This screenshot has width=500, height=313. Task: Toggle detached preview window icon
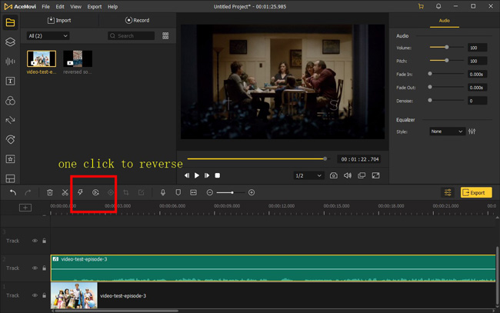coord(362,175)
